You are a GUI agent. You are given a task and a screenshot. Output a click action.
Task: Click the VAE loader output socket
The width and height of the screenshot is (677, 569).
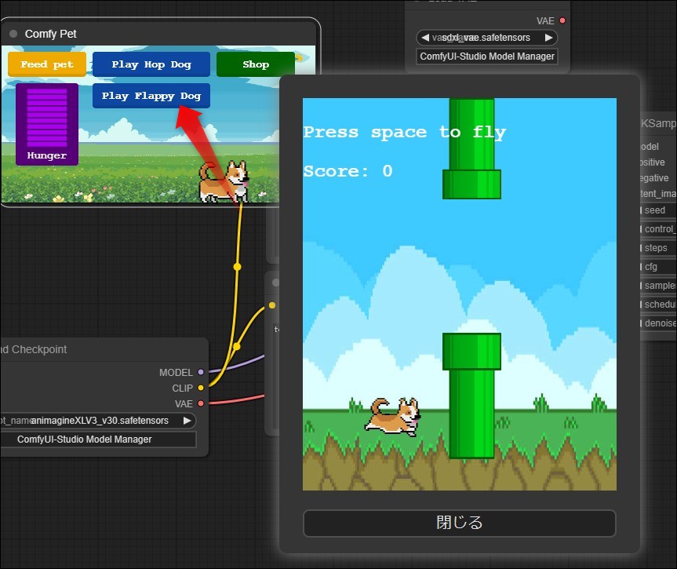point(562,20)
